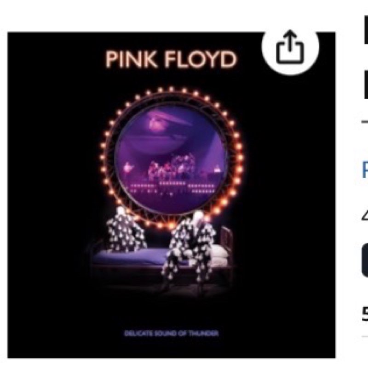Click the purple circular stage picture
This screenshot has width=368, height=378.
[x=171, y=158]
